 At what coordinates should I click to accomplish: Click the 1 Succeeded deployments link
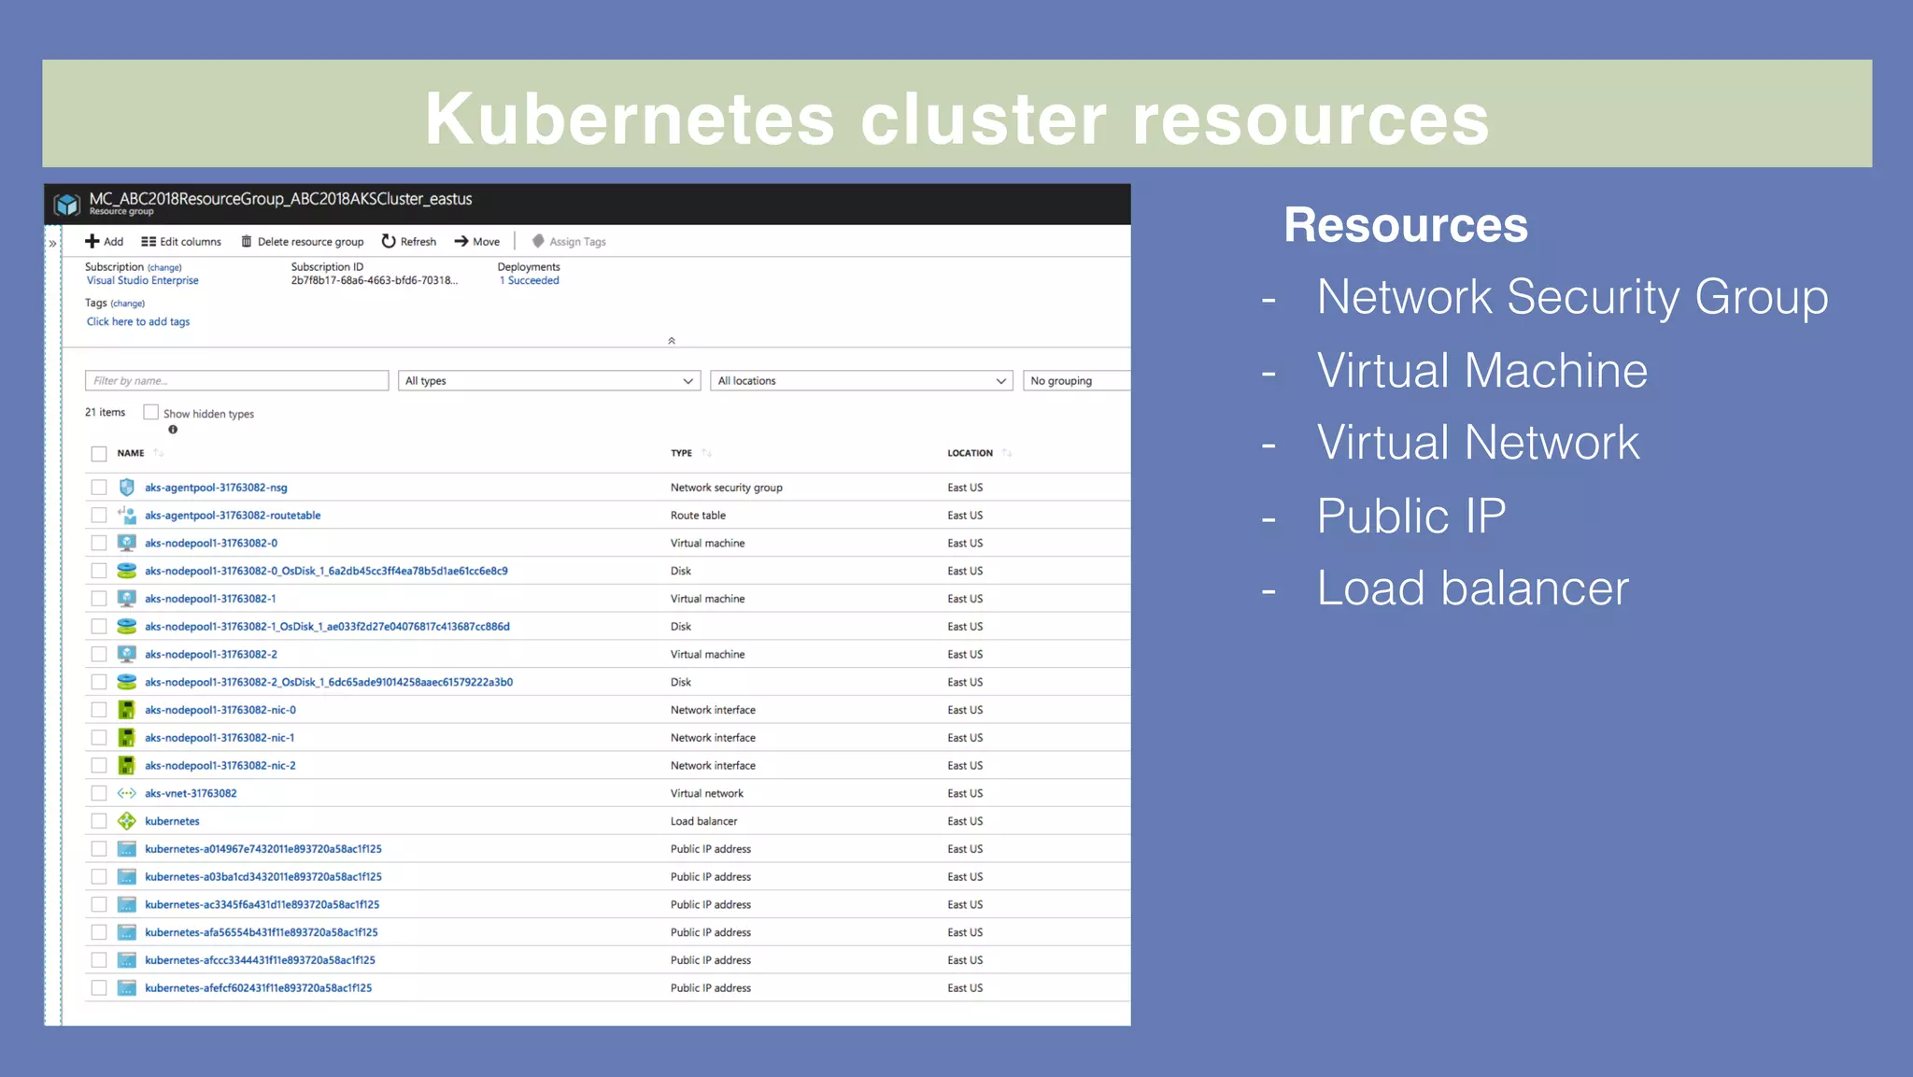pos(529,280)
